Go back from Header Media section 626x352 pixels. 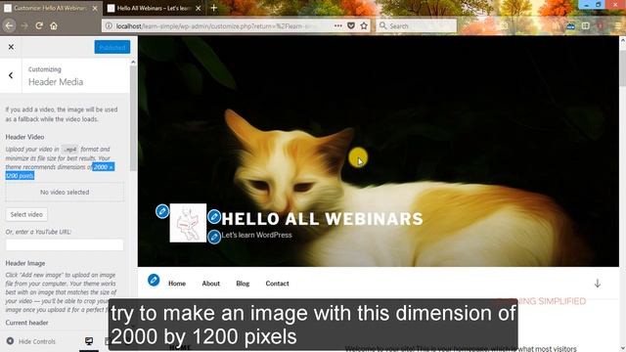click(11, 75)
